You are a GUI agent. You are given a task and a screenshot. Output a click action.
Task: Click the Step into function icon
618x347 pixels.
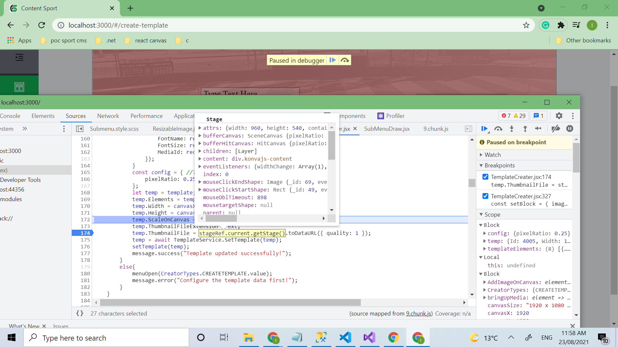pyautogui.click(x=511, y=129)
